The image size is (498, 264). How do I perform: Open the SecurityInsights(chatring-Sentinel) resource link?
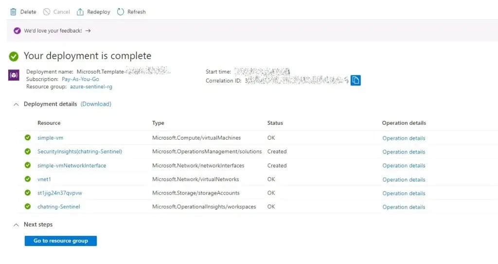click(80, 151)
